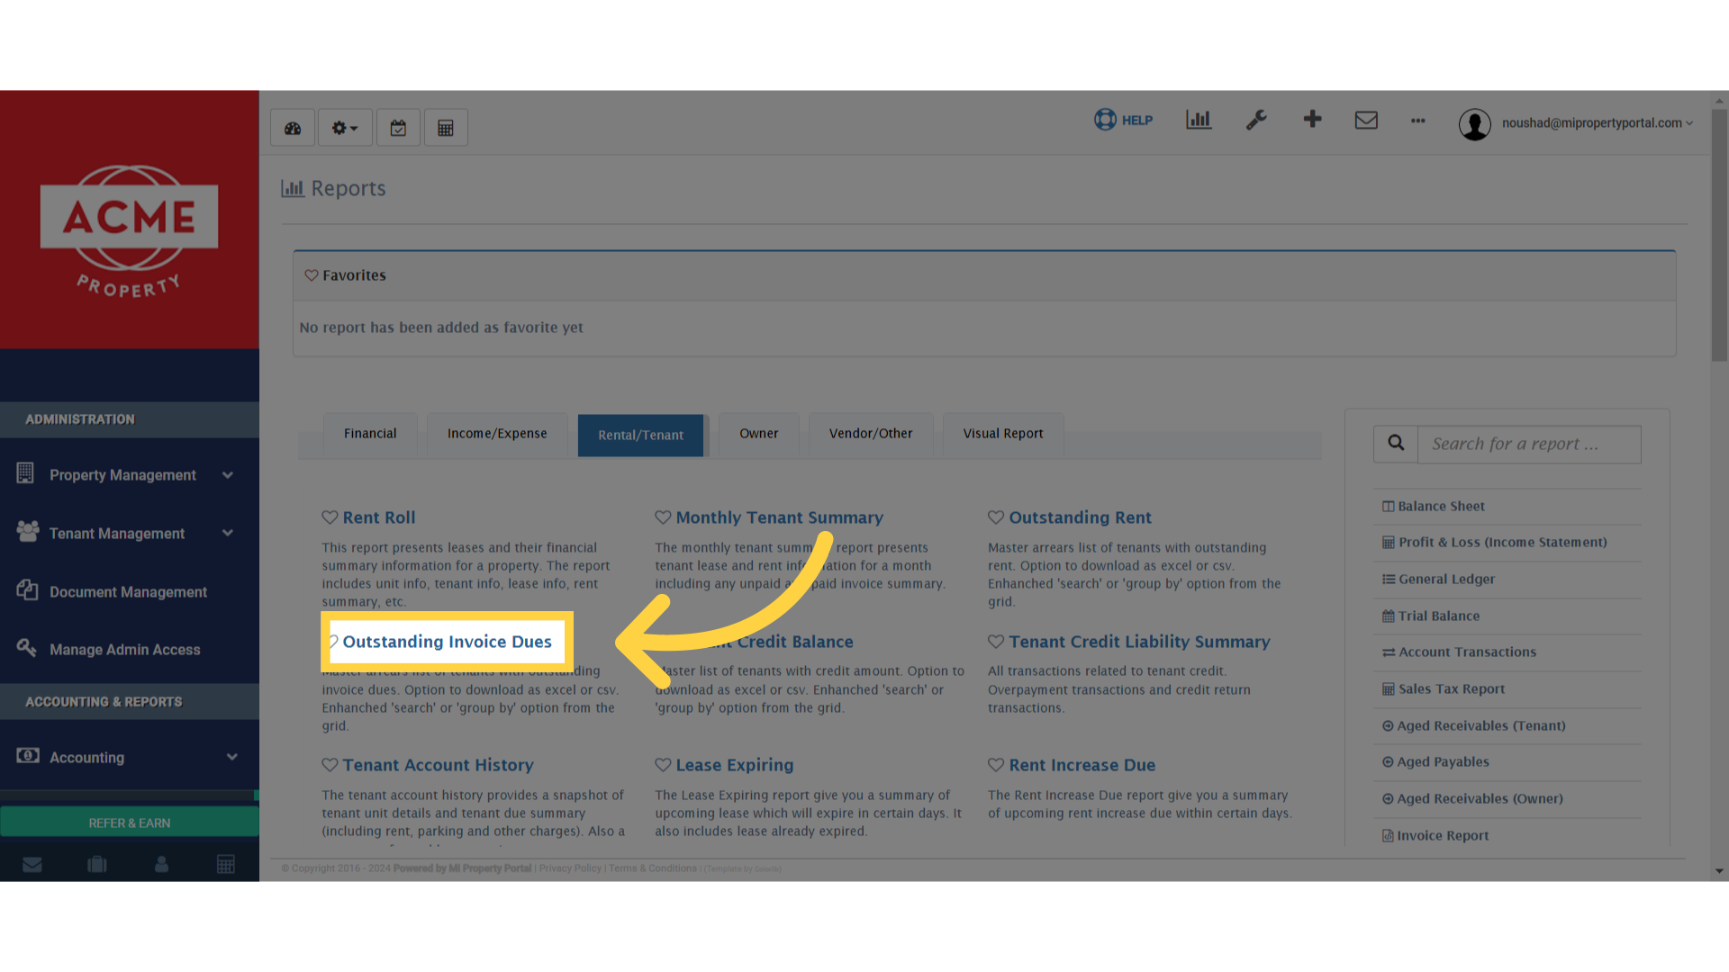Favorite the Rent Increase Due heart
This screenshot has height=972, width=1729.
point(996,765)
